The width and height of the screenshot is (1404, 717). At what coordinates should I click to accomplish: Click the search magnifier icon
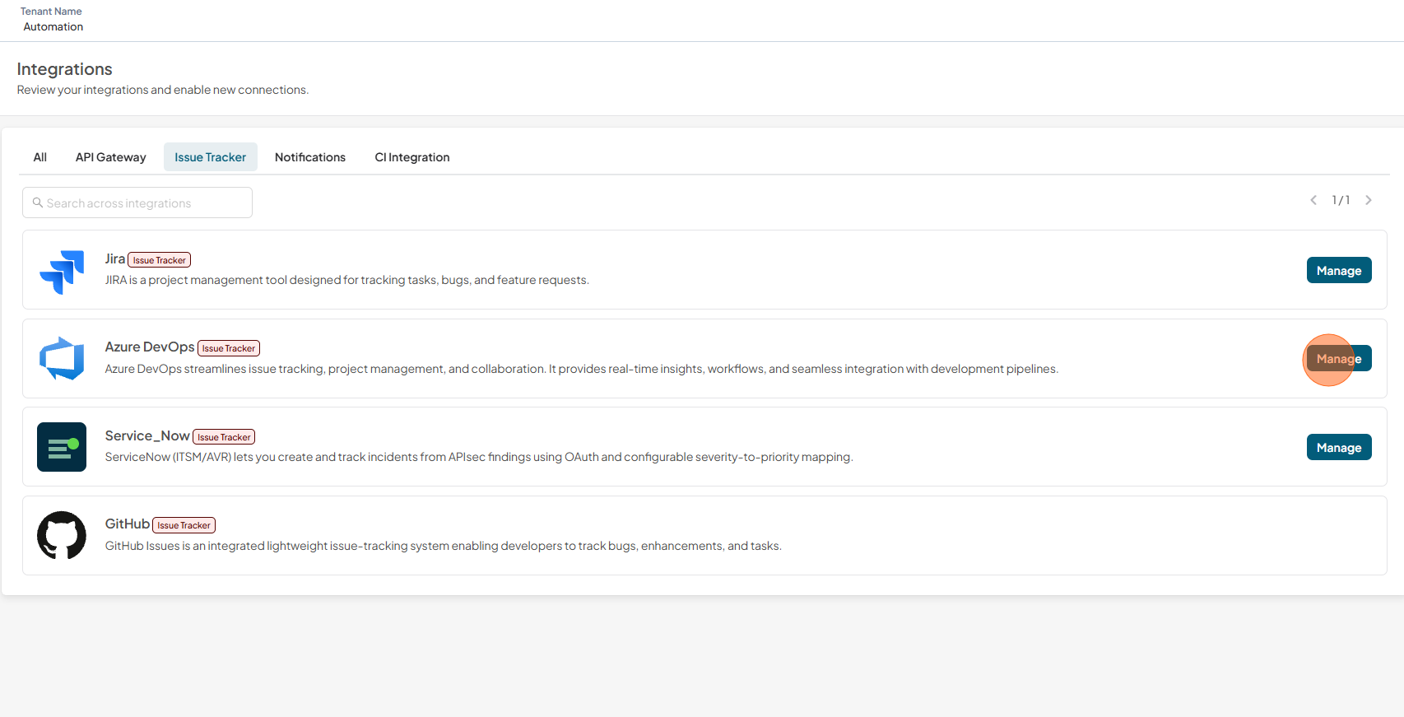tap(38, 203)
